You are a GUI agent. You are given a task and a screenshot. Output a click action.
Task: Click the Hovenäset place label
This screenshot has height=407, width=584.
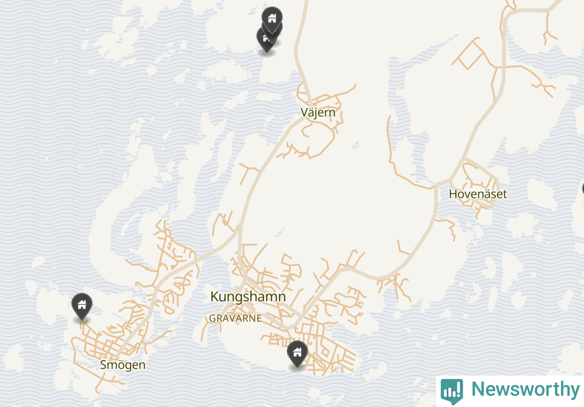[478, 194]
